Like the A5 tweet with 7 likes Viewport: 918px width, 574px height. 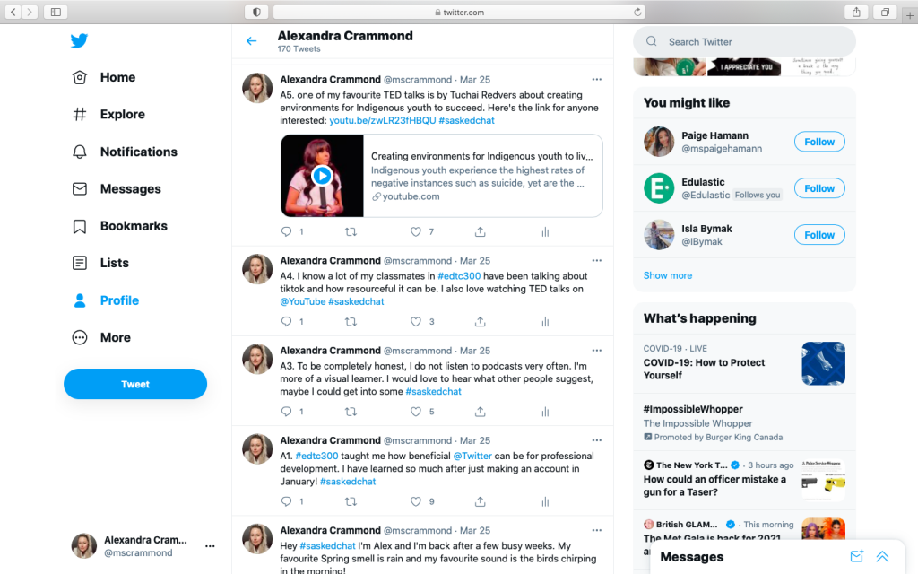(416, 232)
